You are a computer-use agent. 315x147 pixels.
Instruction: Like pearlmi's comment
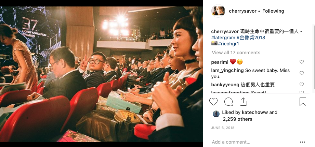pos(302,62)
